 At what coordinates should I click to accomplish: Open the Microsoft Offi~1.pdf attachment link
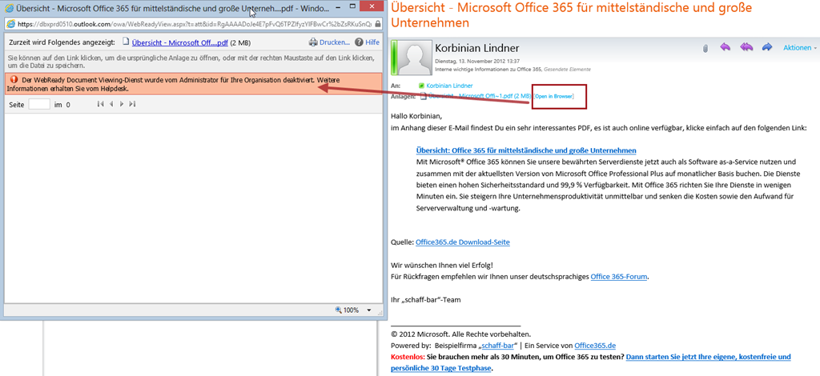coord(479,96)
